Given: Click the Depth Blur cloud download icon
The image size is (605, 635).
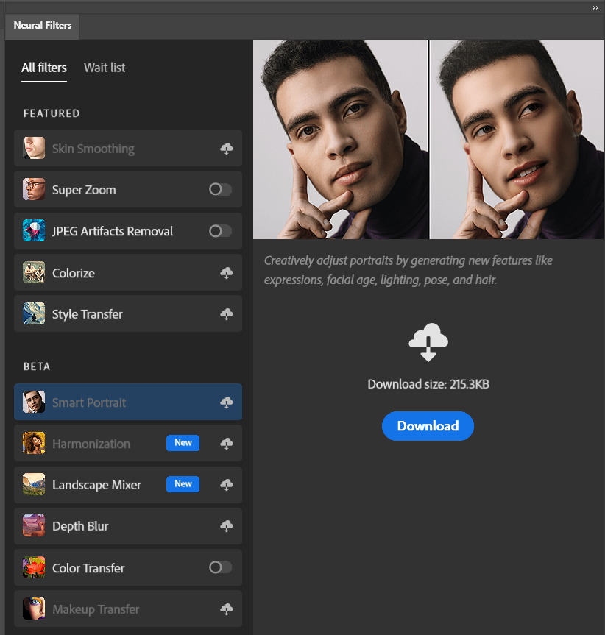Looking at the screenshot, I should click(227, 526).
